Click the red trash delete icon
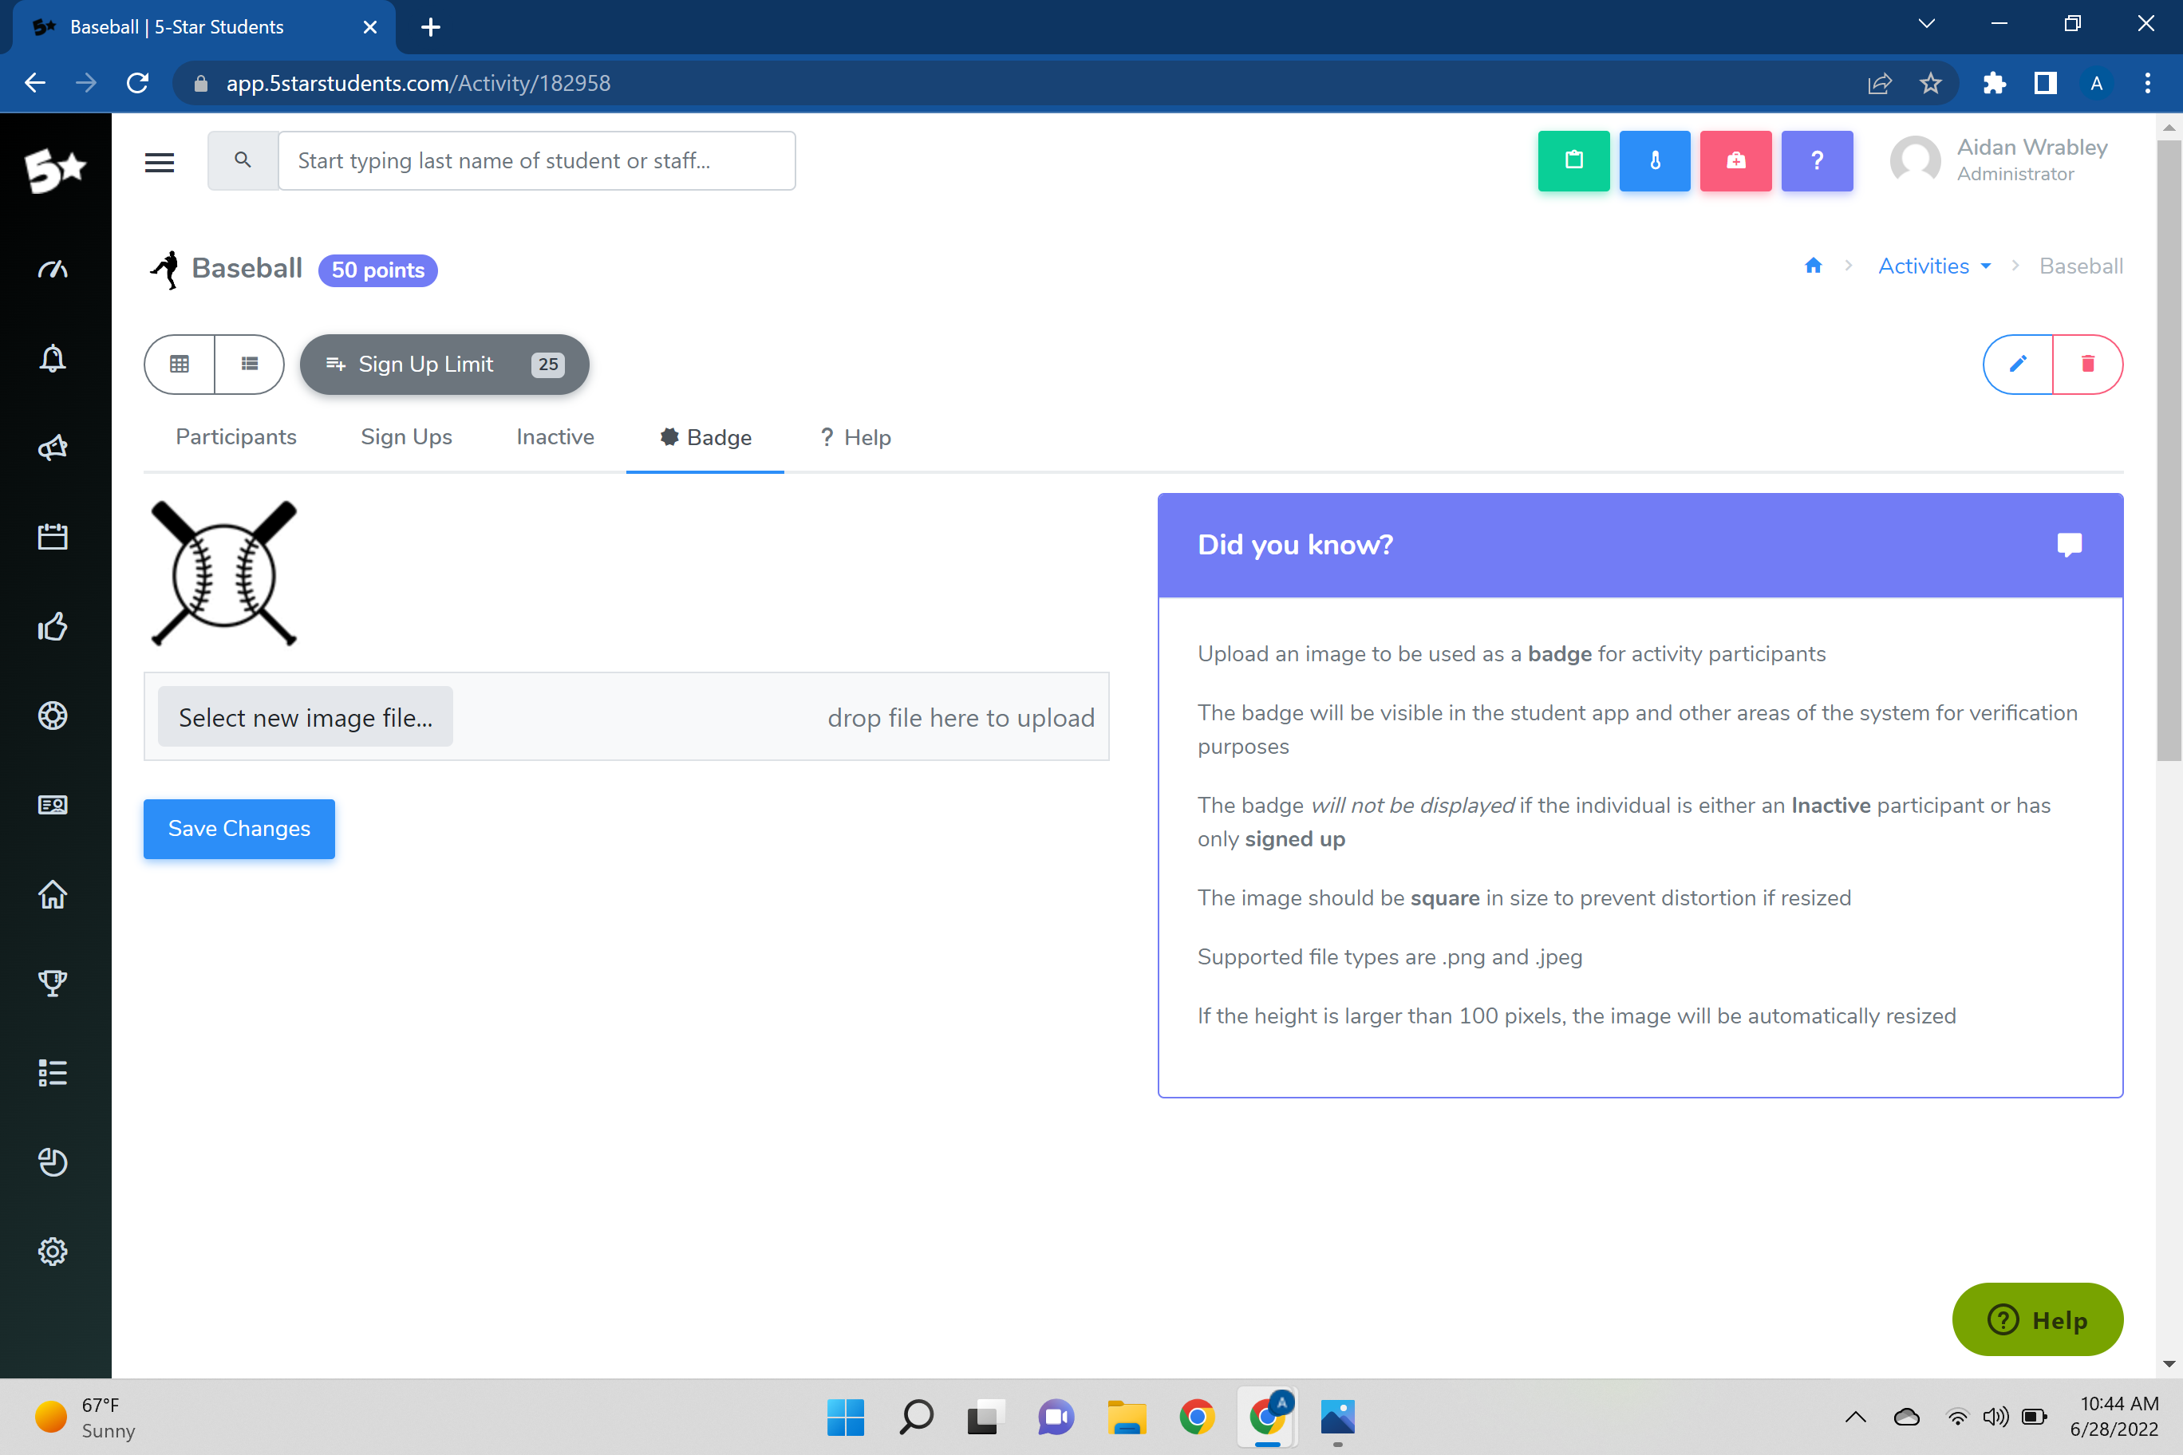This screenshot has width=2183, height=1455. [x=2087, y=364]
